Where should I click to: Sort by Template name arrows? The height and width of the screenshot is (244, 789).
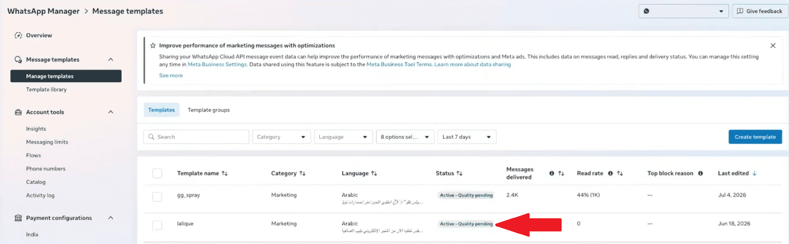coord(225,173)
